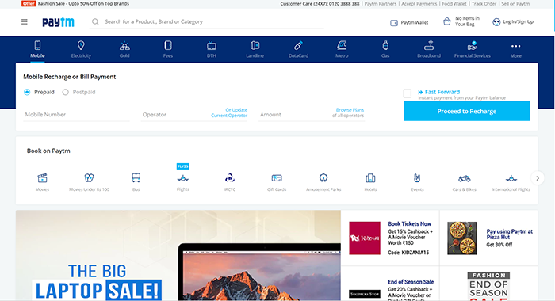The height and width of the screenshot is (301, 555).
Task: Open the Events icon
Action: pos(417,178)
